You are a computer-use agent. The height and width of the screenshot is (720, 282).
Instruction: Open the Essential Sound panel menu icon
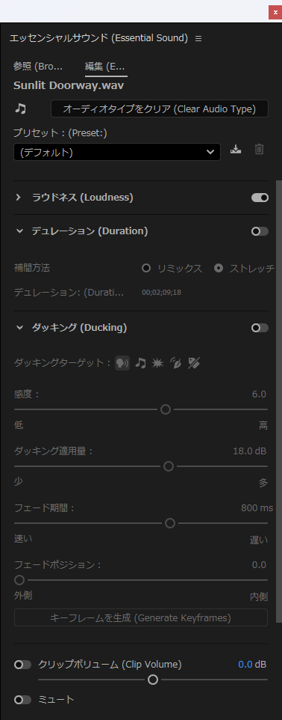(198, 39)
